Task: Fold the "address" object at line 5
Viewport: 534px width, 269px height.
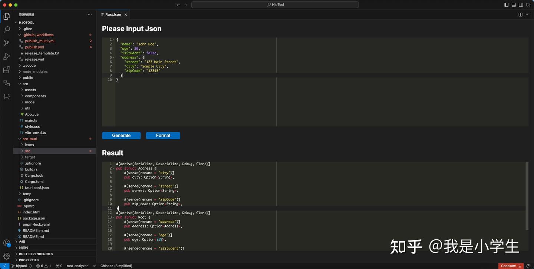Action: pyautogui.click(x=113, y=57)
